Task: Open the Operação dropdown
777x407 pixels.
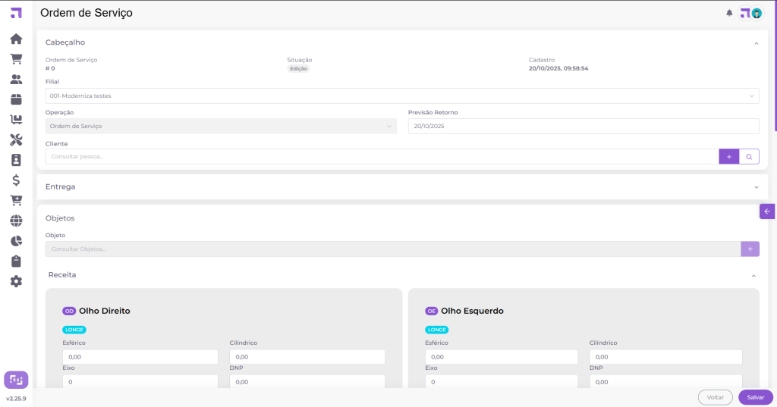Action: [221, 127]
